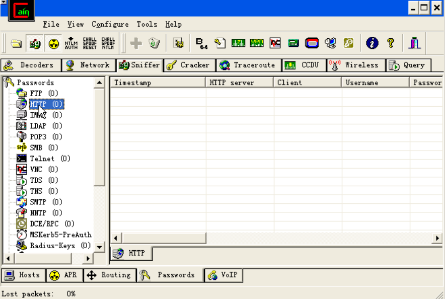Click the CHALL SPOOF RESET icon
The width and height of the screenshot is (445, 299).
tap(90, 43)
